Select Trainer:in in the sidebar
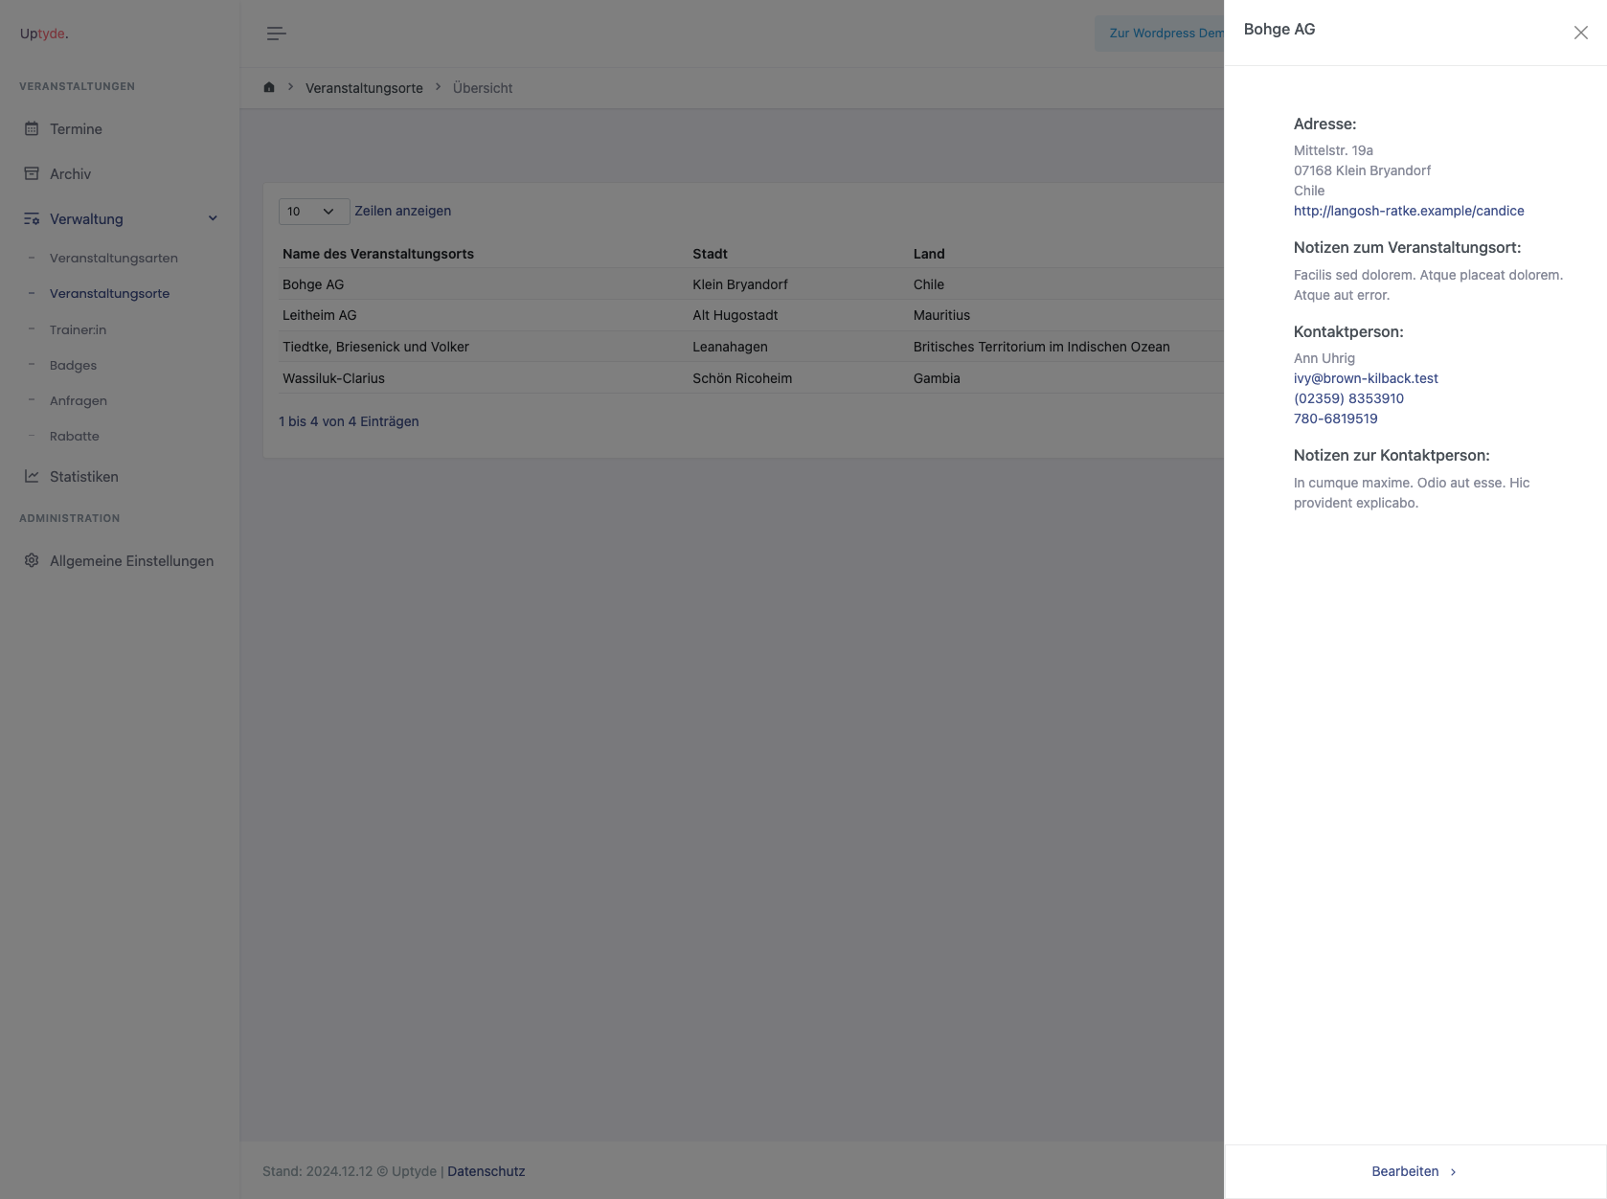The width and height of the screenshot is (1607, 1199). [x=78, y=330]
